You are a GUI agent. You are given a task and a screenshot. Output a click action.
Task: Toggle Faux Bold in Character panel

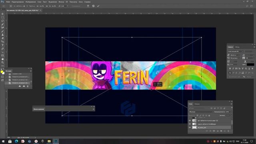pos(230,68)
